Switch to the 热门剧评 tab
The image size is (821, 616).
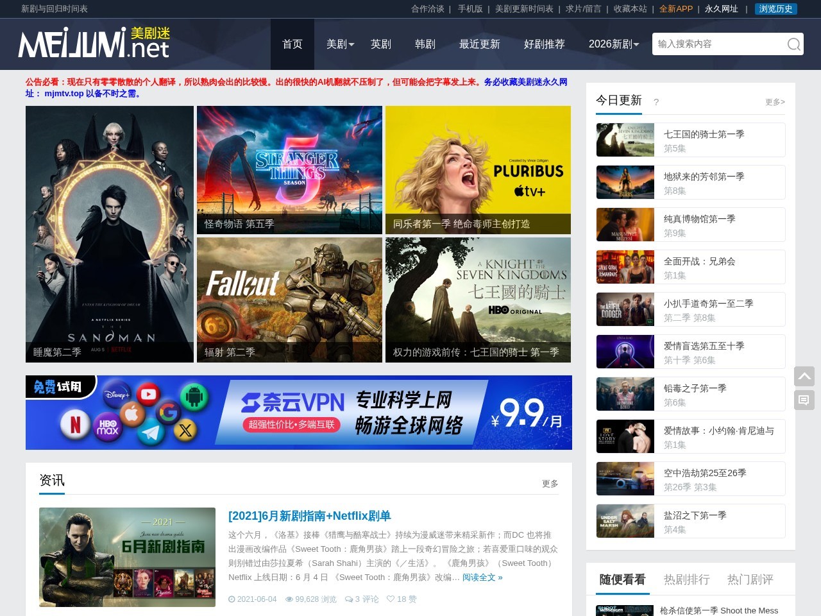click(750, 579)
